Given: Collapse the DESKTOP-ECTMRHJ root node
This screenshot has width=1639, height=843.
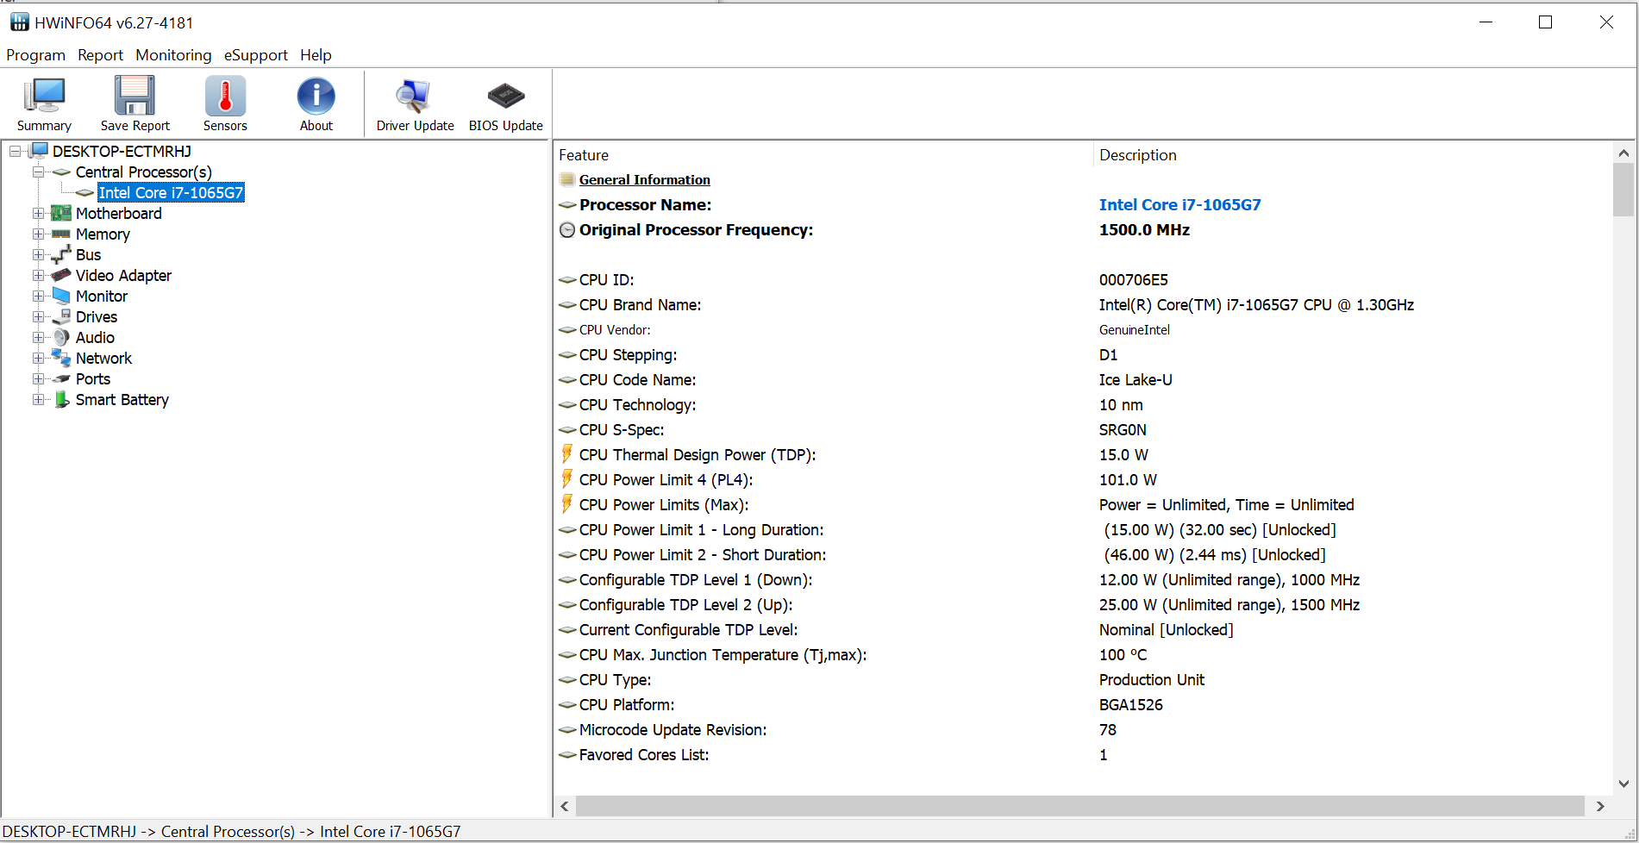Looking at the screenshot, I should tap(15, 152).
